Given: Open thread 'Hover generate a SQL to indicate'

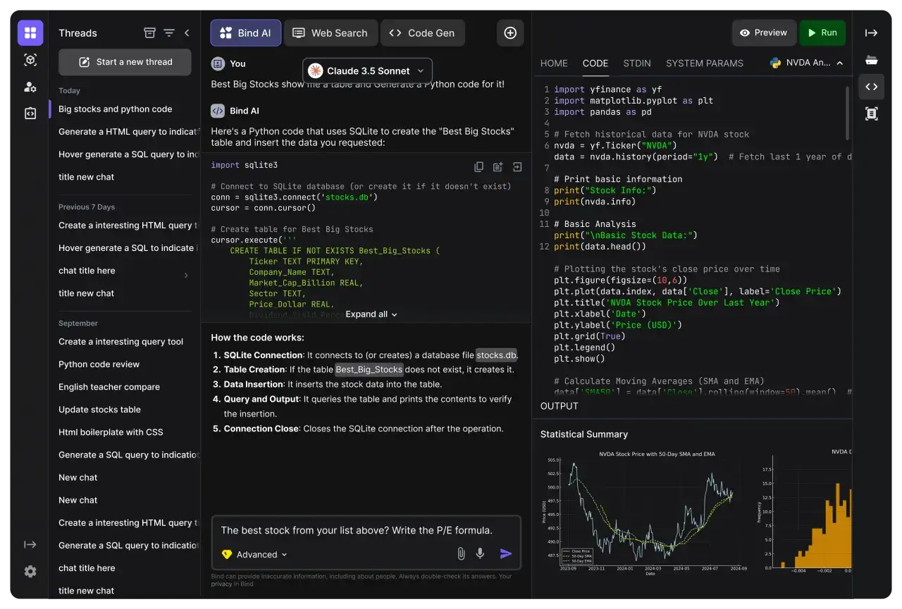Looking at the screenshot, I should [126, 248].
